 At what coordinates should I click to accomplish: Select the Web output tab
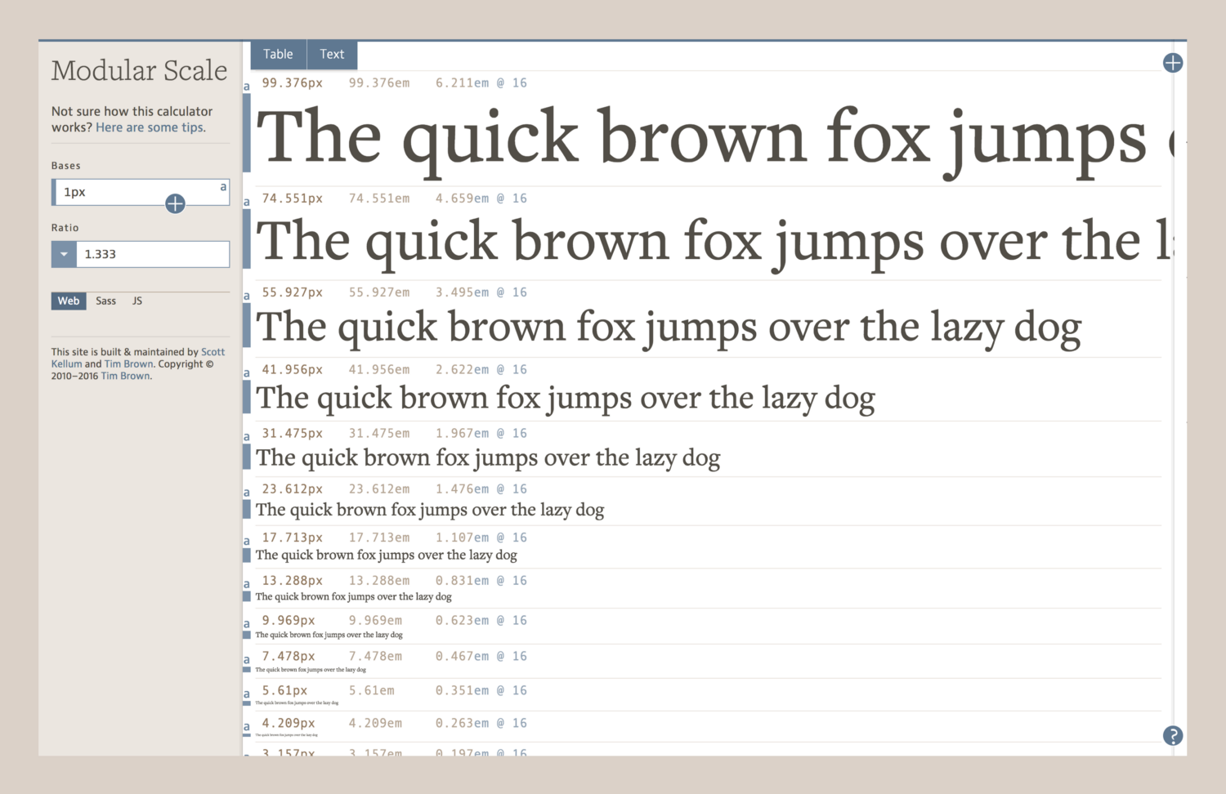click(x=69, y=301)
